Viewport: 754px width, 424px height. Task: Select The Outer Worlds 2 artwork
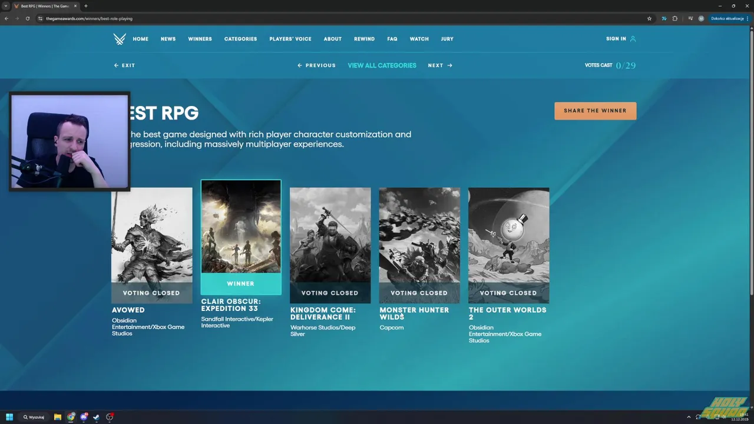tap(509, 245)
